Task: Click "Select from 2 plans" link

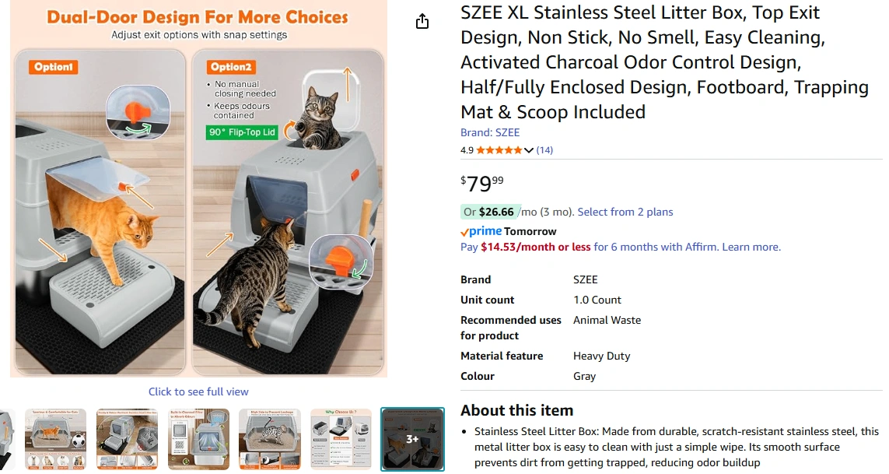Action: pyautogui.click(x=625, y=212)
